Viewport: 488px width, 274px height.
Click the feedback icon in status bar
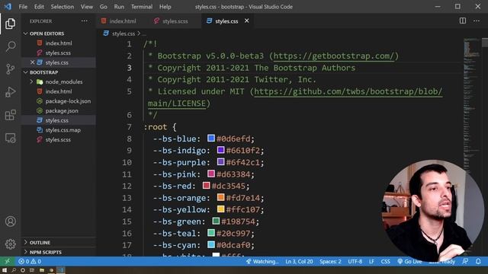pos(465,262)
